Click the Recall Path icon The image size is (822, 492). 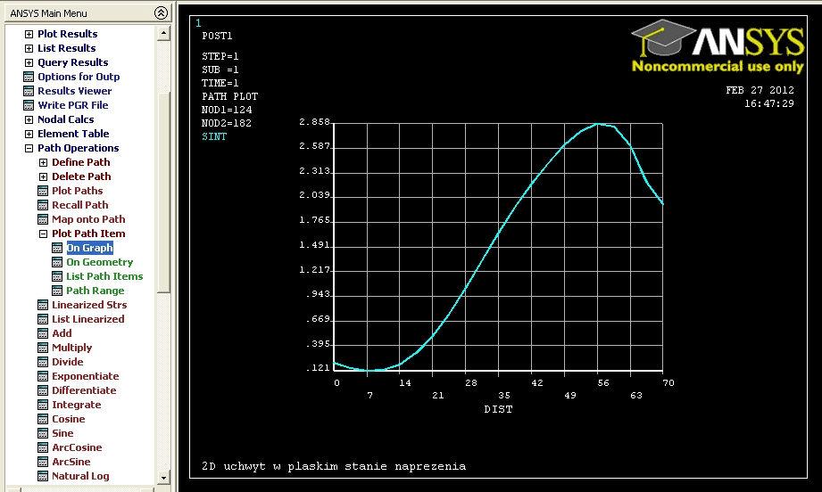click(x=43, y=205)
